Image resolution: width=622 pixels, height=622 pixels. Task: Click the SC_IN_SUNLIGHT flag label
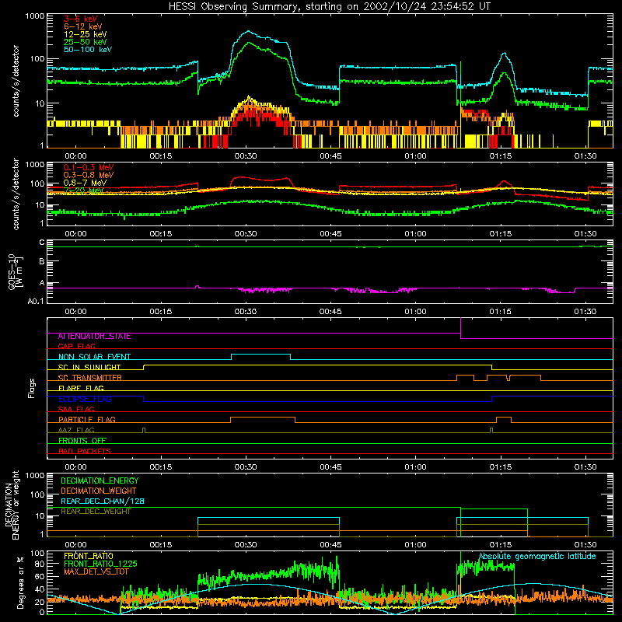[x=89, y=367]
